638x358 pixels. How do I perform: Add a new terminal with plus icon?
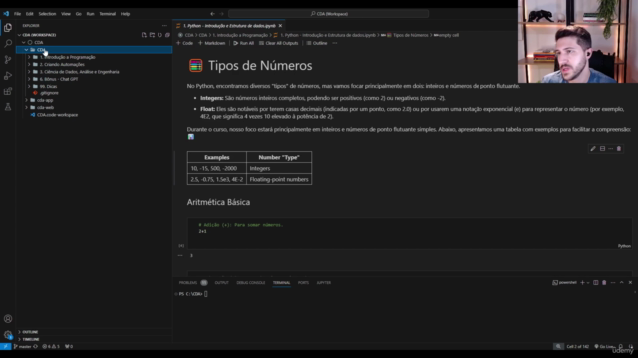582,282
